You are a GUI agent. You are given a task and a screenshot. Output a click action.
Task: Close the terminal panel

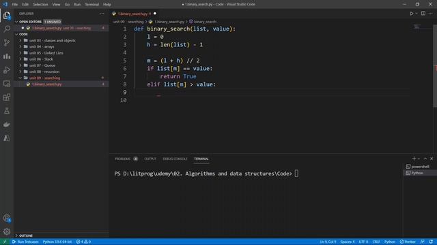coord(432,159)
